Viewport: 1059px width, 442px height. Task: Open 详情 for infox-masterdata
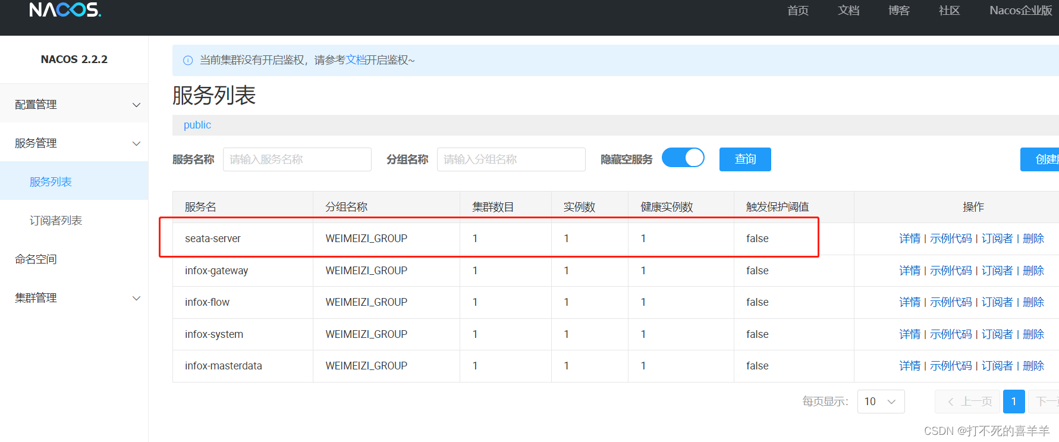point(910,366)
